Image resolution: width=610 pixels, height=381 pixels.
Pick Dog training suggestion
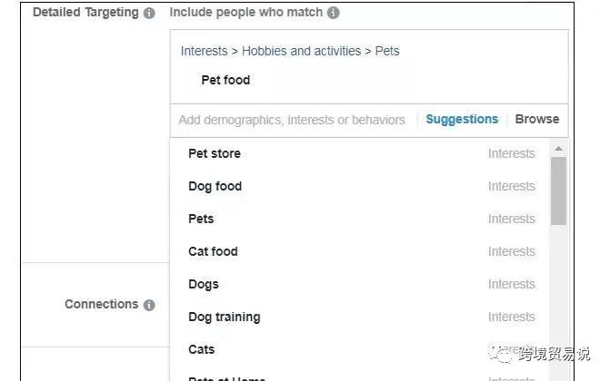224,317
